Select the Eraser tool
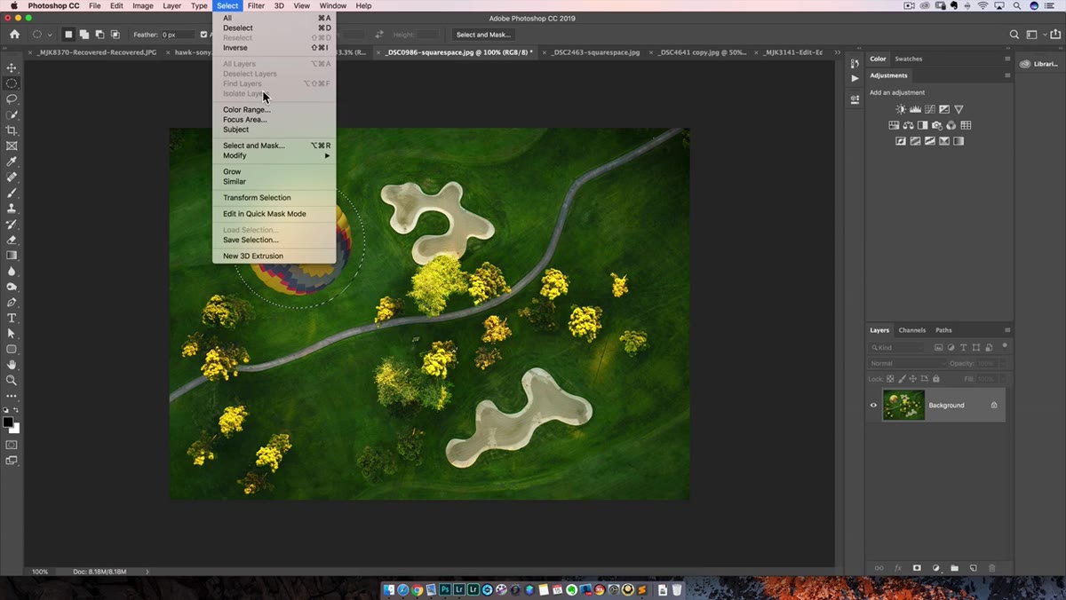The height and width of the screenshot is (600, 1066). click(12, 240)
